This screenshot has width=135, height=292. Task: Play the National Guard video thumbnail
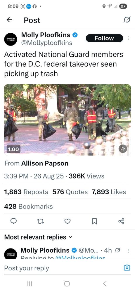[67, 120]
